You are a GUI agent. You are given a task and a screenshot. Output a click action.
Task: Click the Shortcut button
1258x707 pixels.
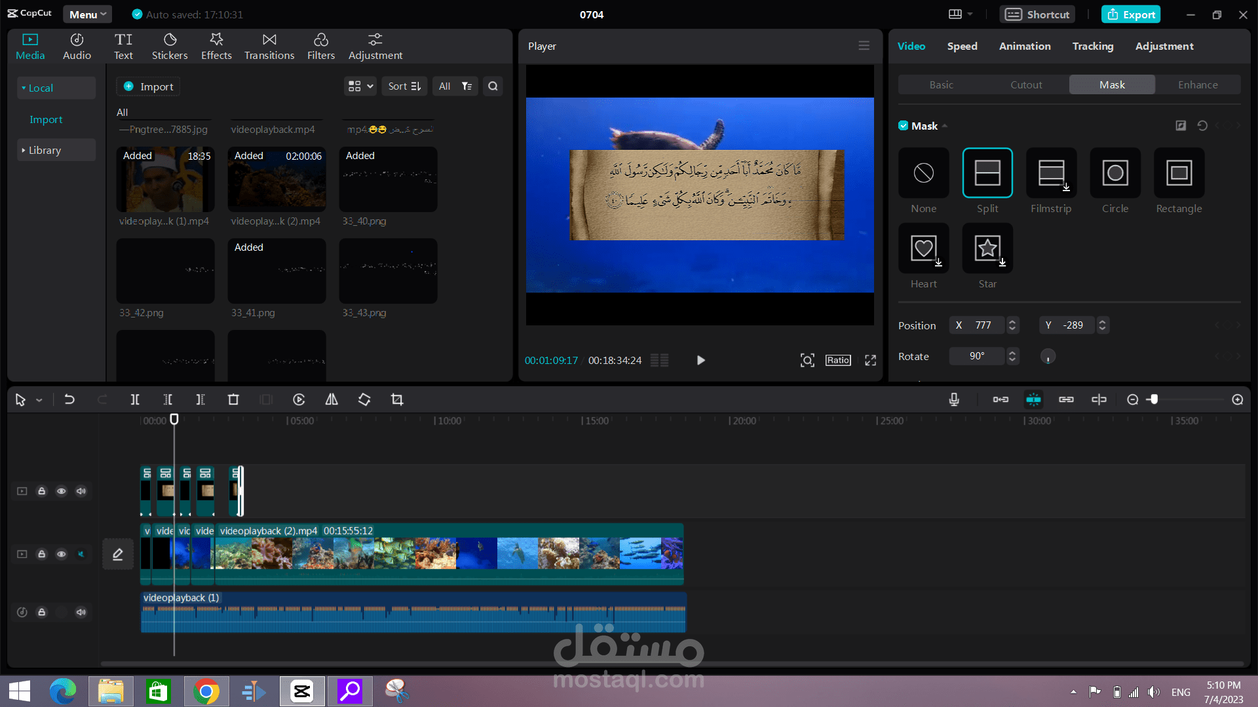coord(1037,14)
